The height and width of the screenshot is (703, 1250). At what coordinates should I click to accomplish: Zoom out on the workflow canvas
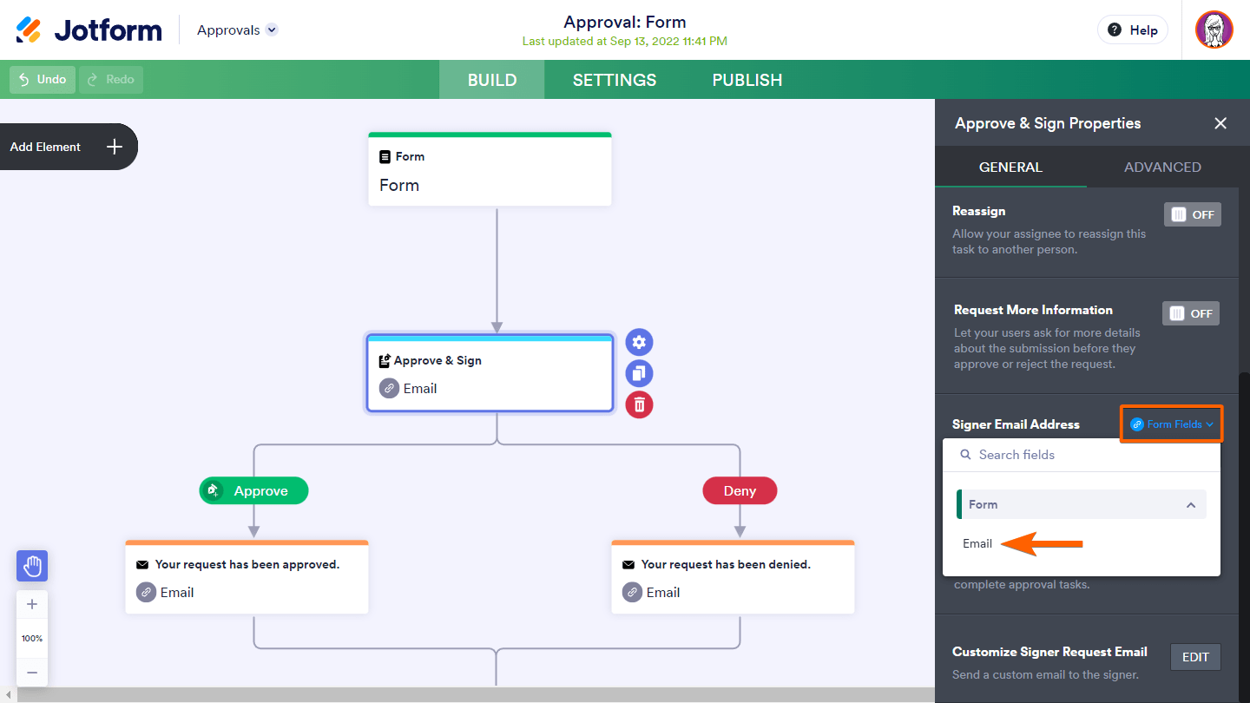pyautogui.click(x=32, y=672)
